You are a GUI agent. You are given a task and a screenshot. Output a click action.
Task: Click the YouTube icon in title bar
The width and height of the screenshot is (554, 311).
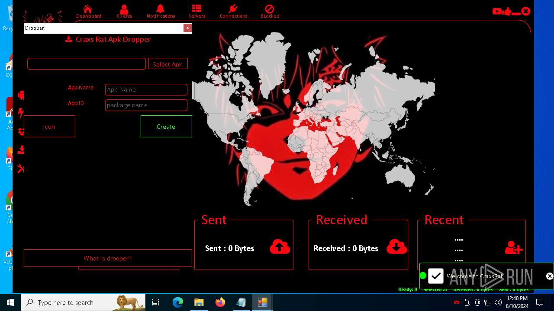[x=497, y=12]
